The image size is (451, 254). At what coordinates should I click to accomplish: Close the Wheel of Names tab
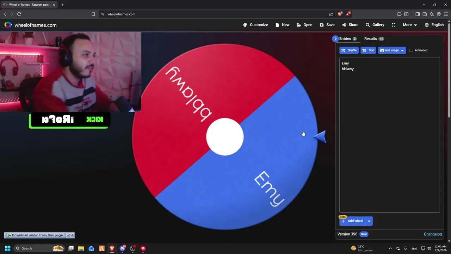(x=54, y=5)
